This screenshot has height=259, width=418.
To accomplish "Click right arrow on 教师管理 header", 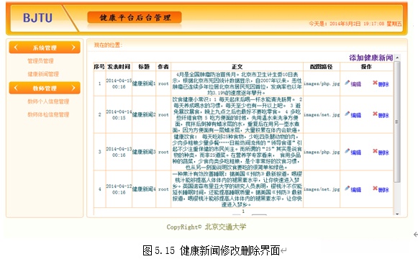I will [x=73, y=88].
